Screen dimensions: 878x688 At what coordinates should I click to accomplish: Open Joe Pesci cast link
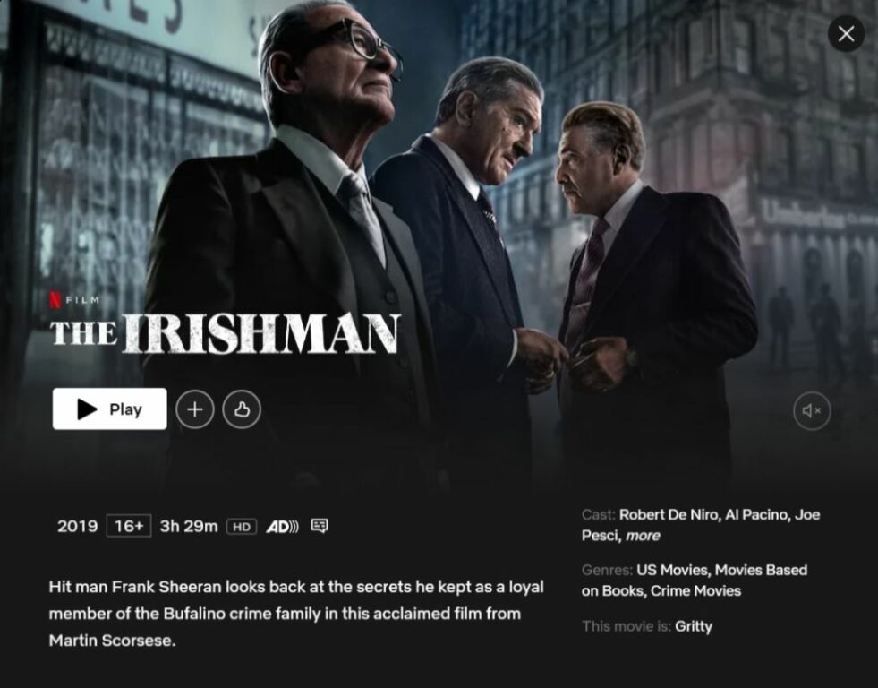pyautogui.click(x=701, y=525)
